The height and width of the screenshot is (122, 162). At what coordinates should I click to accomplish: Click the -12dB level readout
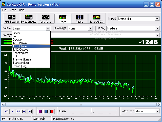point(148,42)
